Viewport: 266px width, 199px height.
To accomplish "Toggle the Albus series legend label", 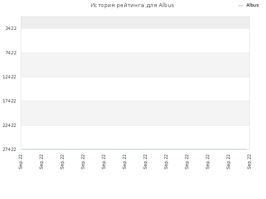I will click(x=252, y=5).
